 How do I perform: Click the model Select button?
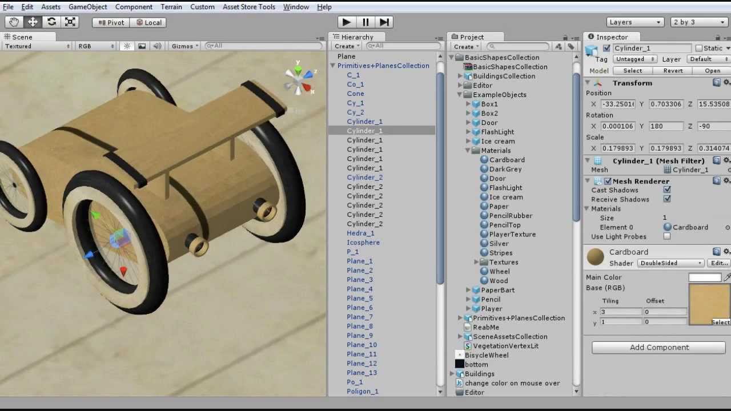[632, 71]
